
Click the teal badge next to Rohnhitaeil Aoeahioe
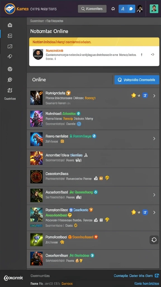(79, 114)
